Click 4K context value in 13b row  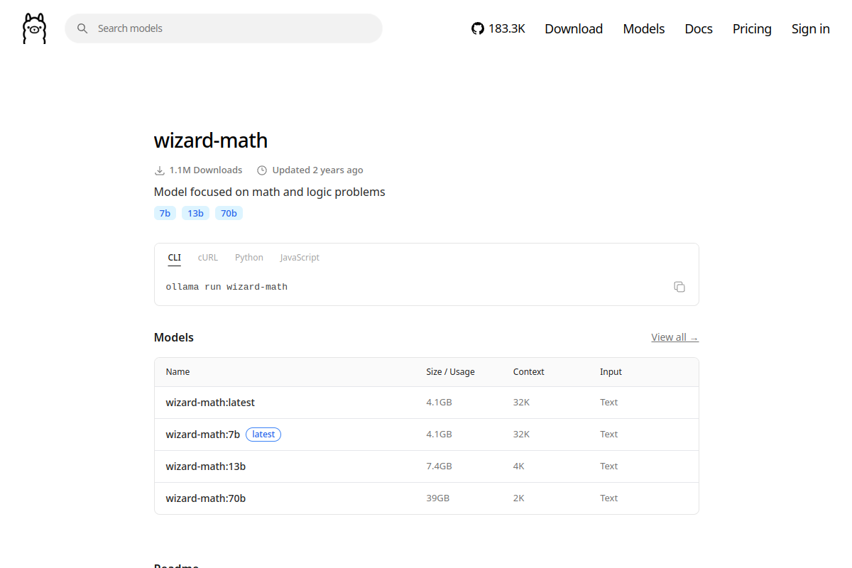[x=519, y=466]
